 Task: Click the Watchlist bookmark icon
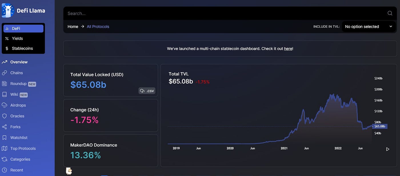(4, 138)
